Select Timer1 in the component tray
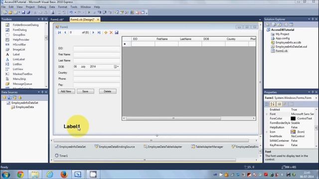The image size is (319, 179). [61, 156]
